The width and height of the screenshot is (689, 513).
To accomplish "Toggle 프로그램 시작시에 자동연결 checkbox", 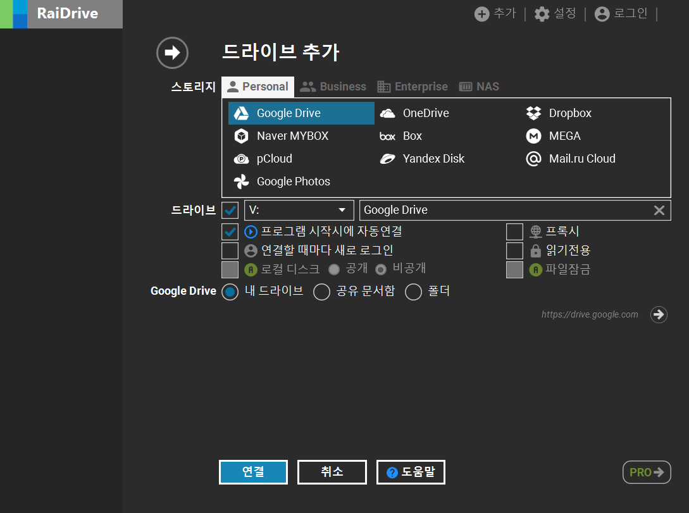I will (230, 232).
